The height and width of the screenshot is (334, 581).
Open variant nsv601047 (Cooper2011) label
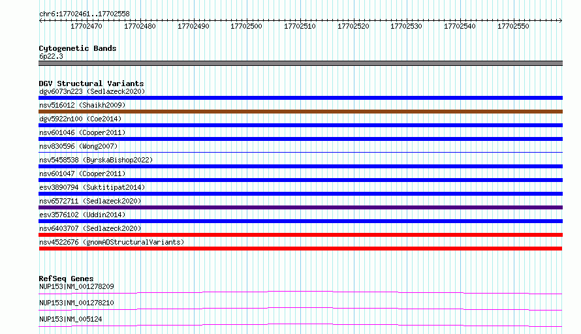[x=82, y=174]
